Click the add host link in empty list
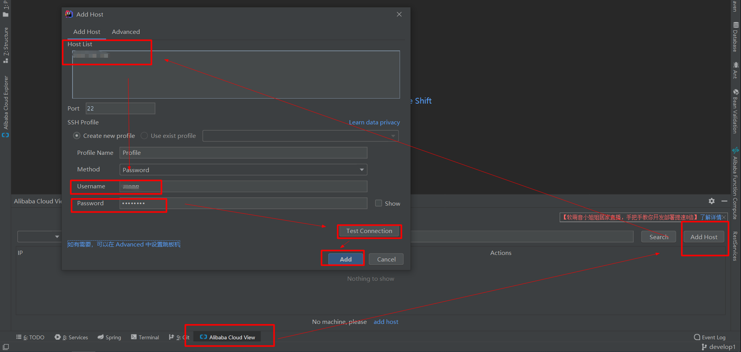Screen dimensions: 741x352 pos(386,322)
